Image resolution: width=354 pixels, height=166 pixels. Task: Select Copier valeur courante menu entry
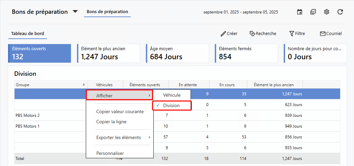point(120,111)
